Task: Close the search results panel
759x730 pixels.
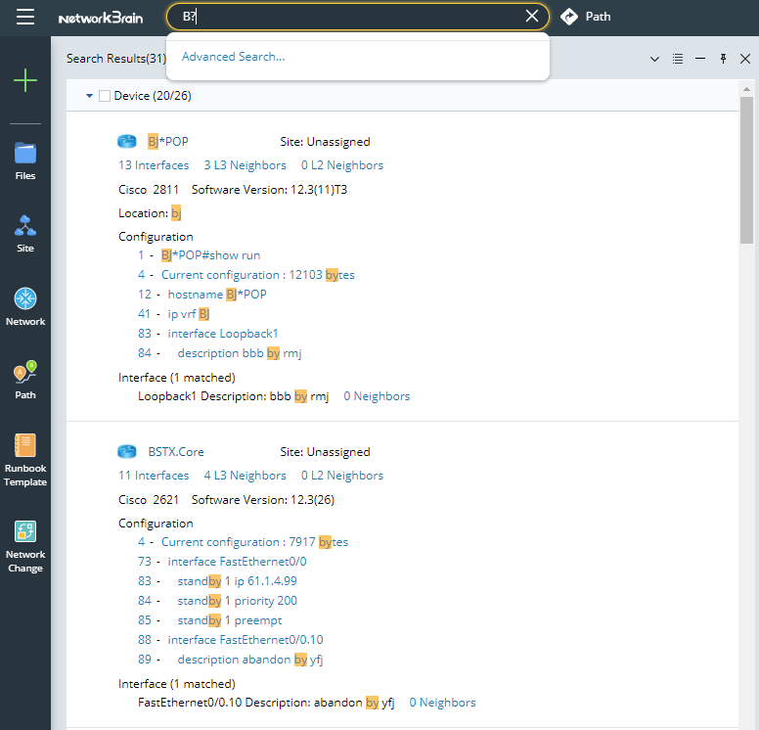Action: click(745, 59)
